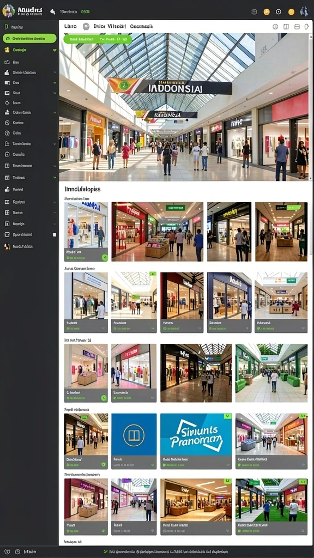The width and height of the screenshot is (314, 558).
Task: Expand the chevron on the Sbud sidebar row
Action: pyautogui.click(x=55, y=93)
